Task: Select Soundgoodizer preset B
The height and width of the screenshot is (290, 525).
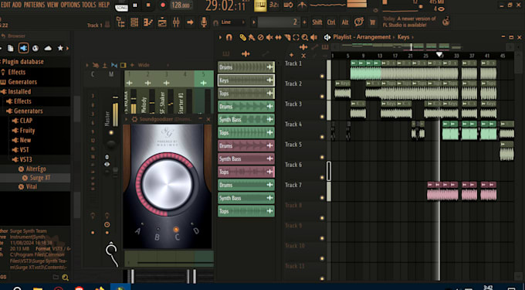Action: [x=157, y=237]
